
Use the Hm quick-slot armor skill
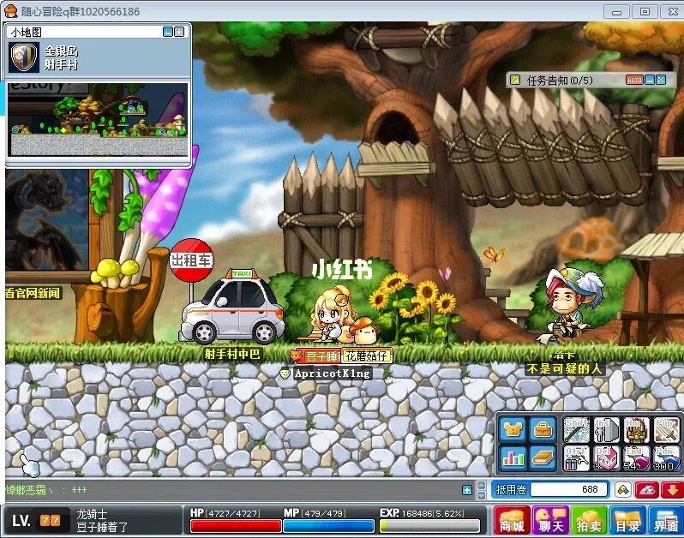[637, 430]
